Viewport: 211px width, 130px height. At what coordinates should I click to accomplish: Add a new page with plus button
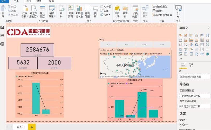click(x=32, y=127)
